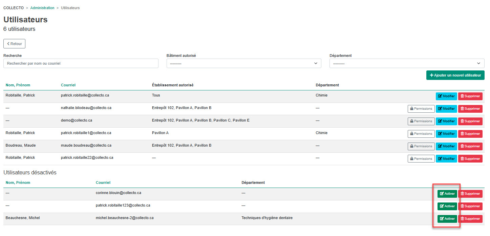
Task: Focus the Recherche search input field
Action: coord(81,63)
